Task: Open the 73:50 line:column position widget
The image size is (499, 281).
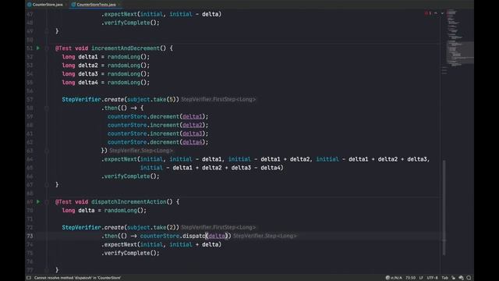Action: point(410,278)
